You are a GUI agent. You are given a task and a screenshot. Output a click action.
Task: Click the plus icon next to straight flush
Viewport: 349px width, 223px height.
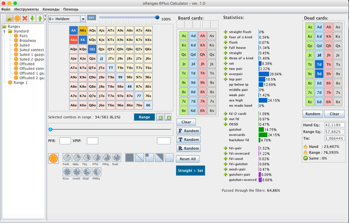coord(225,32)
